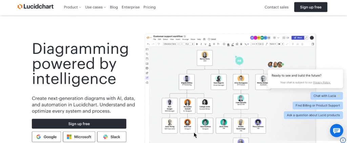Open the end arrow style dropdown
This screenshot has height=143, width=347.
(x=280, y=44)
